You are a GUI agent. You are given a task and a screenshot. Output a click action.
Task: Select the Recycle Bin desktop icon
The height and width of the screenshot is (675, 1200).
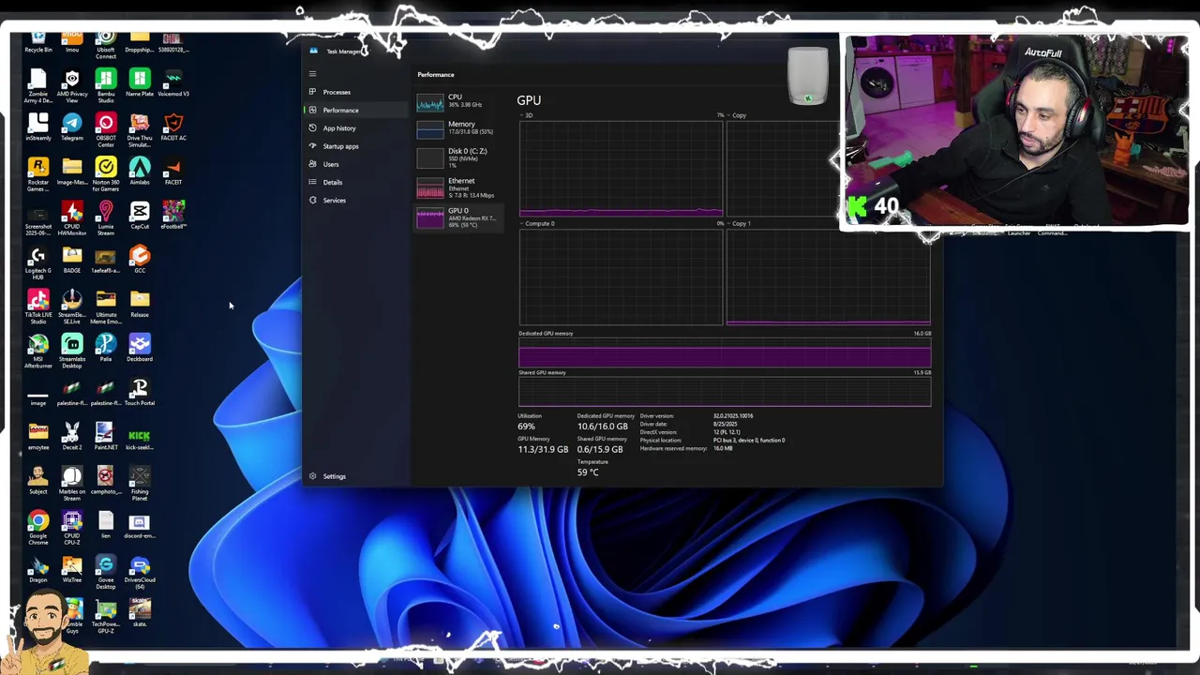point(38,42)
